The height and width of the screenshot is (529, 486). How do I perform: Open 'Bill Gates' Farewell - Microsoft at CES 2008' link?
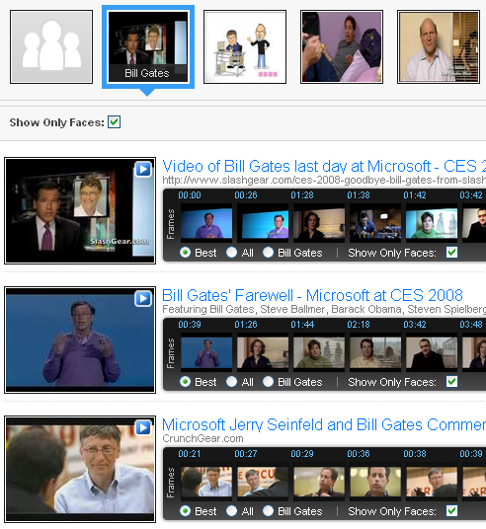click(x=312, y=295)
